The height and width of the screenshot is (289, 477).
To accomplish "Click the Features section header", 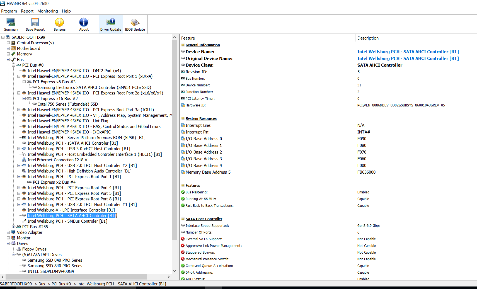I will (193, 185).
